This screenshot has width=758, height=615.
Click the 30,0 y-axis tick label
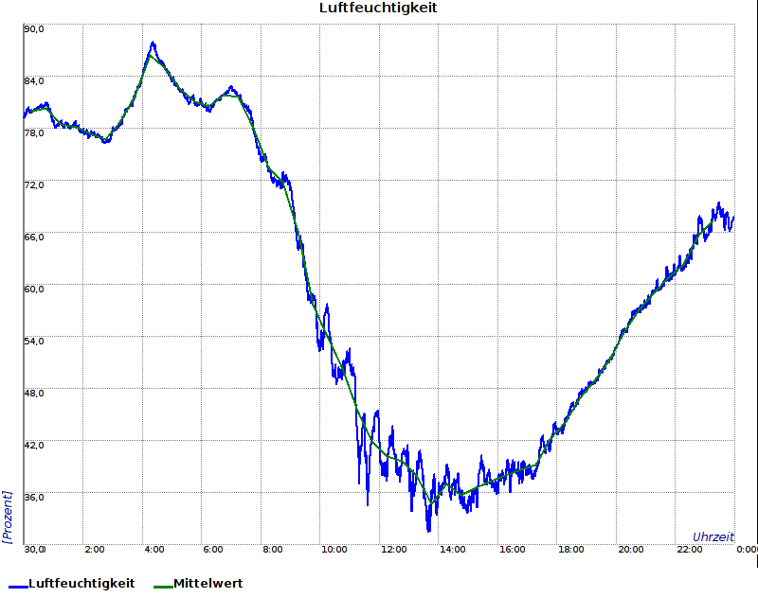point(35,550)
